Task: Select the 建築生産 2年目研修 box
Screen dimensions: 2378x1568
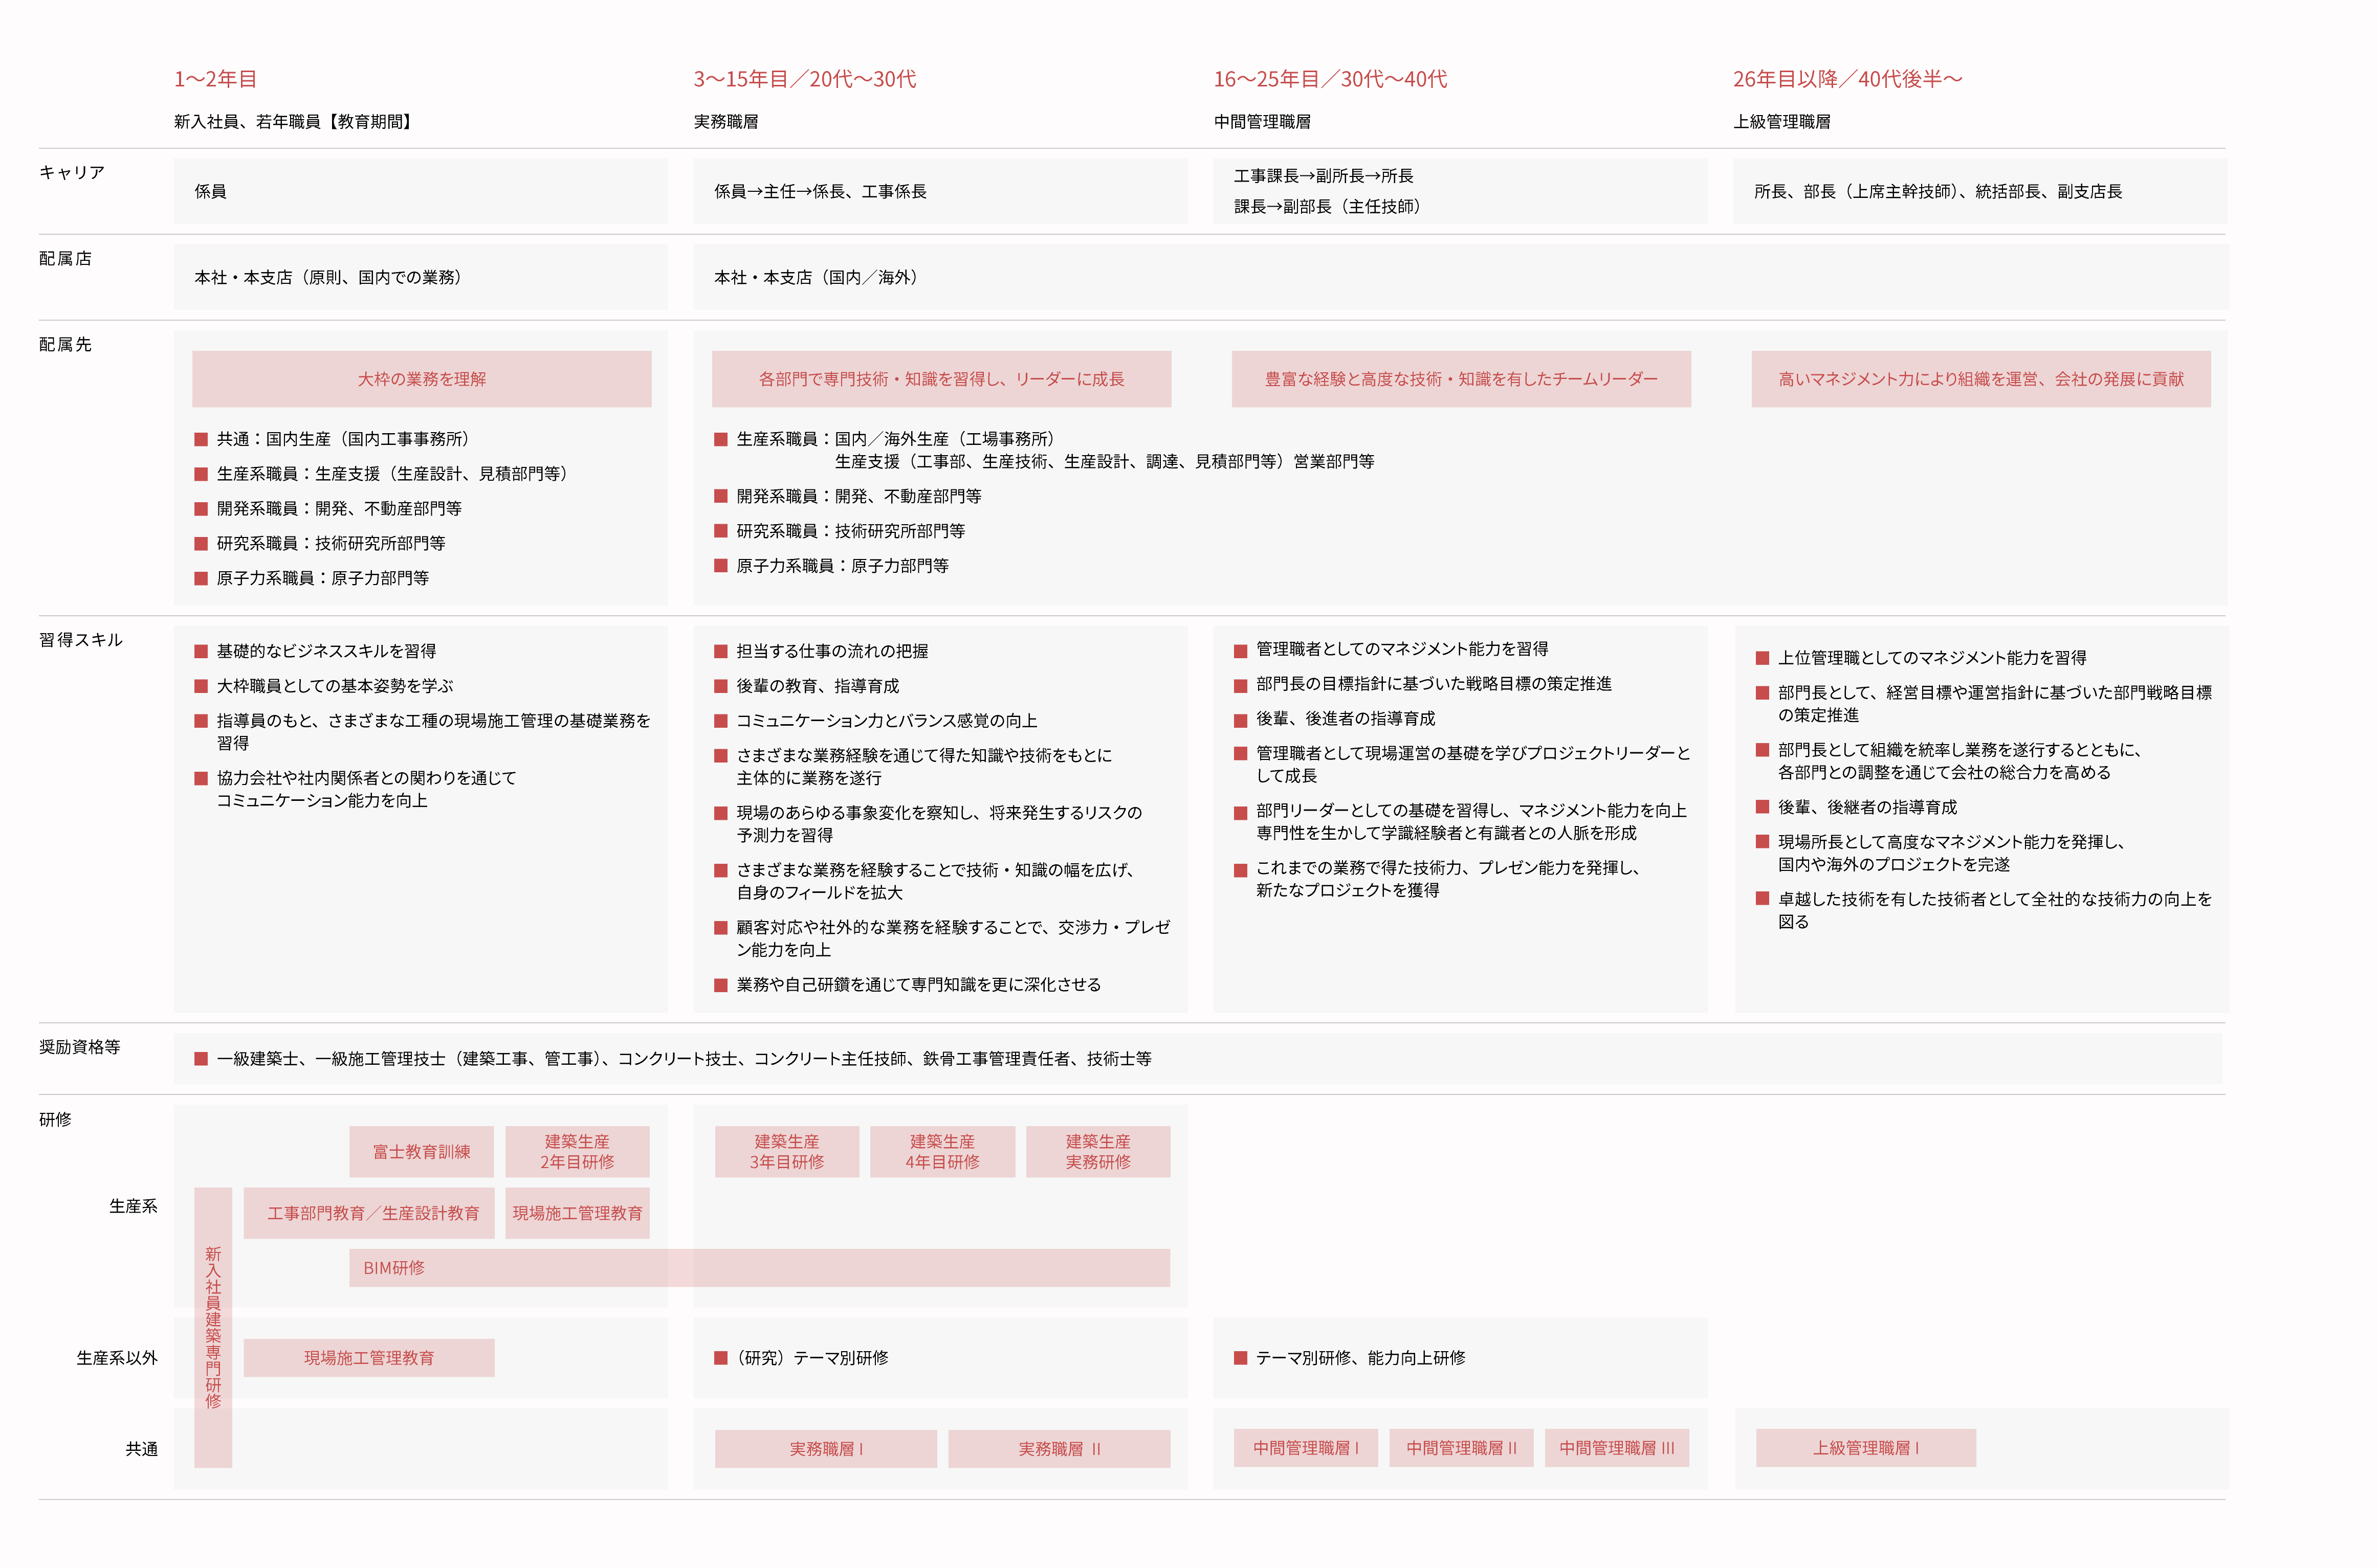Action: [576, 1151]
